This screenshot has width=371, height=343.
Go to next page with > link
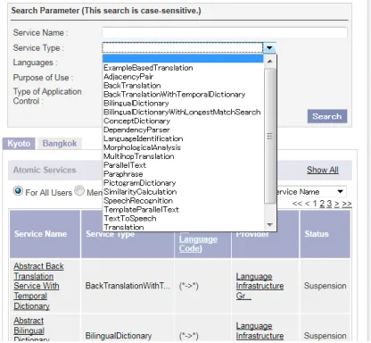coord(336,204)
